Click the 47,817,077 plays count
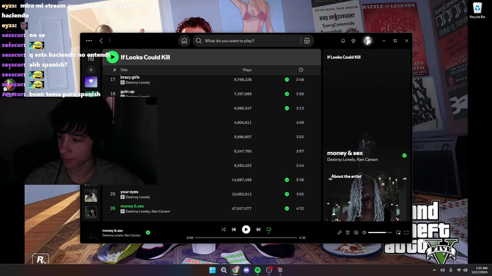This screenshot has width=492, height=276. click(242, 209)
